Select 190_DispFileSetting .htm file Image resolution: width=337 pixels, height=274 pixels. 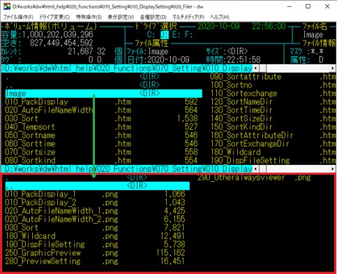(x=273, y=161)
